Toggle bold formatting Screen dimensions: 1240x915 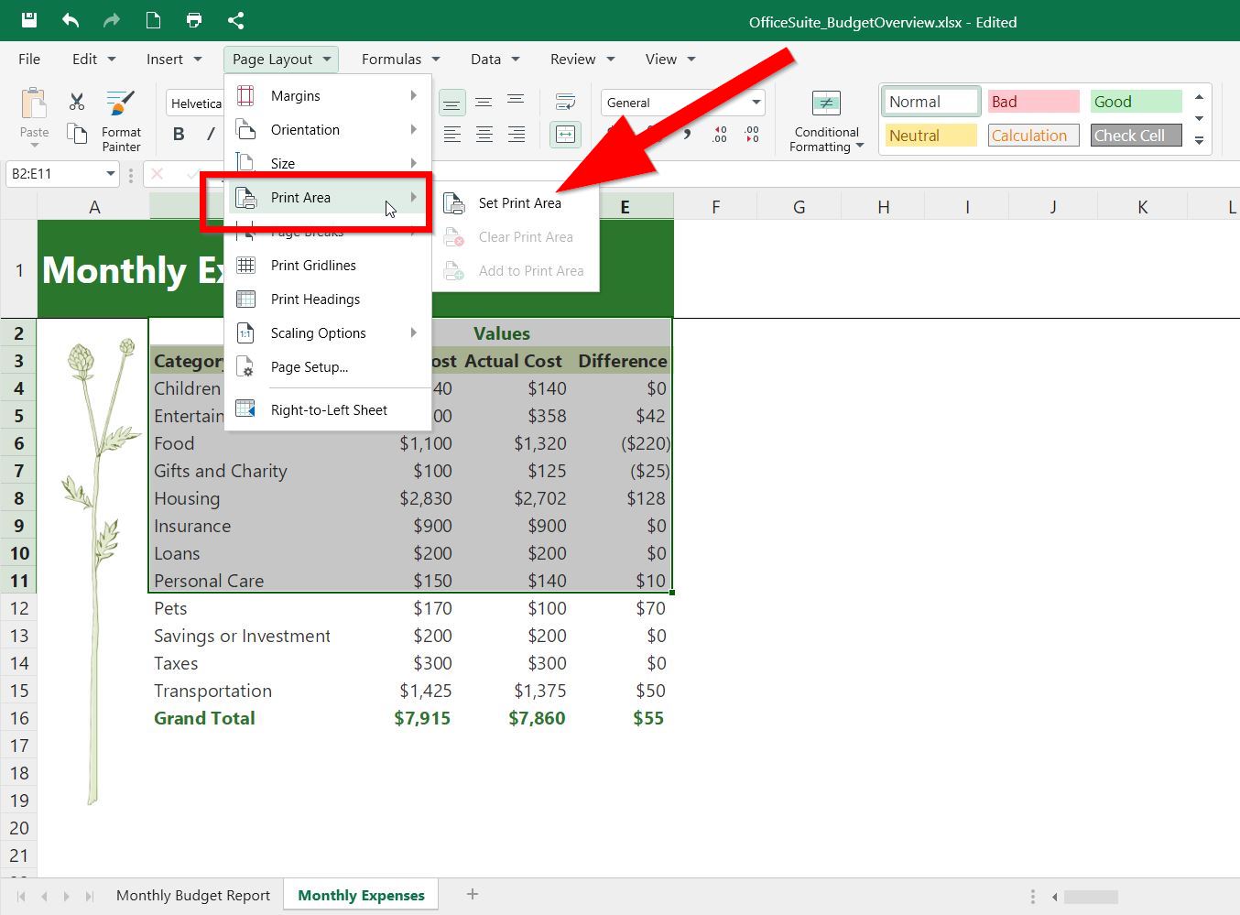178,133
